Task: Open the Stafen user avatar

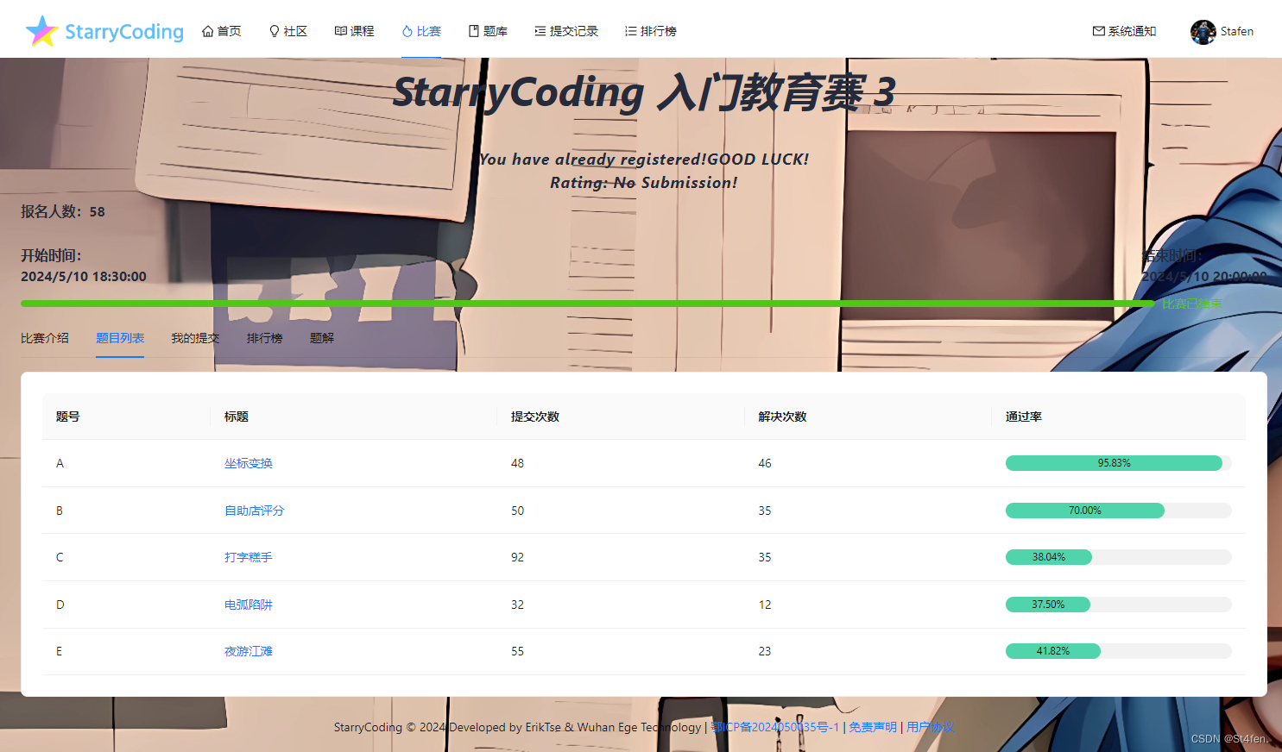Action: (1203, 32)
